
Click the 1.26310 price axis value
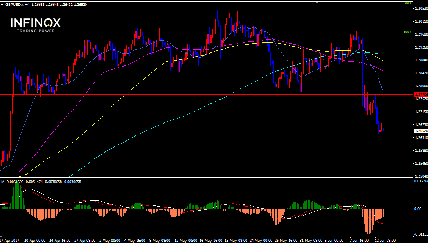(421, 138)
